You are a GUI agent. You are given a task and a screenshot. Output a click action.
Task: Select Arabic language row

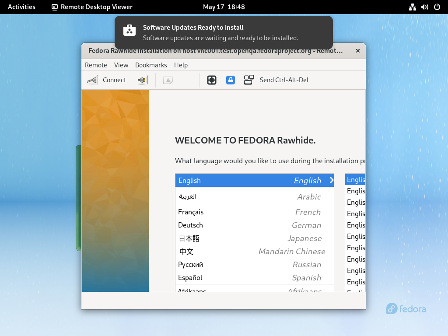255,196
